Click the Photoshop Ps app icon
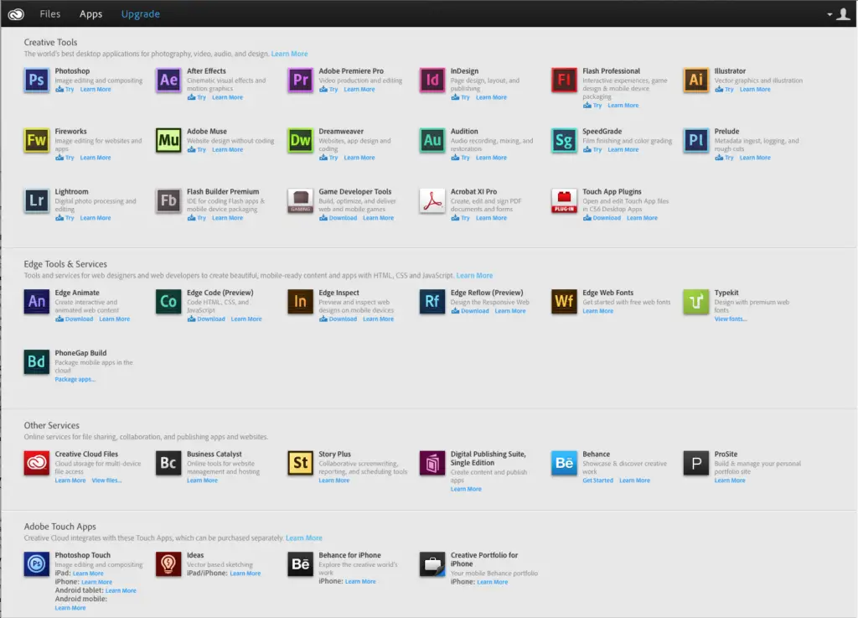 (x=37, y=80)
